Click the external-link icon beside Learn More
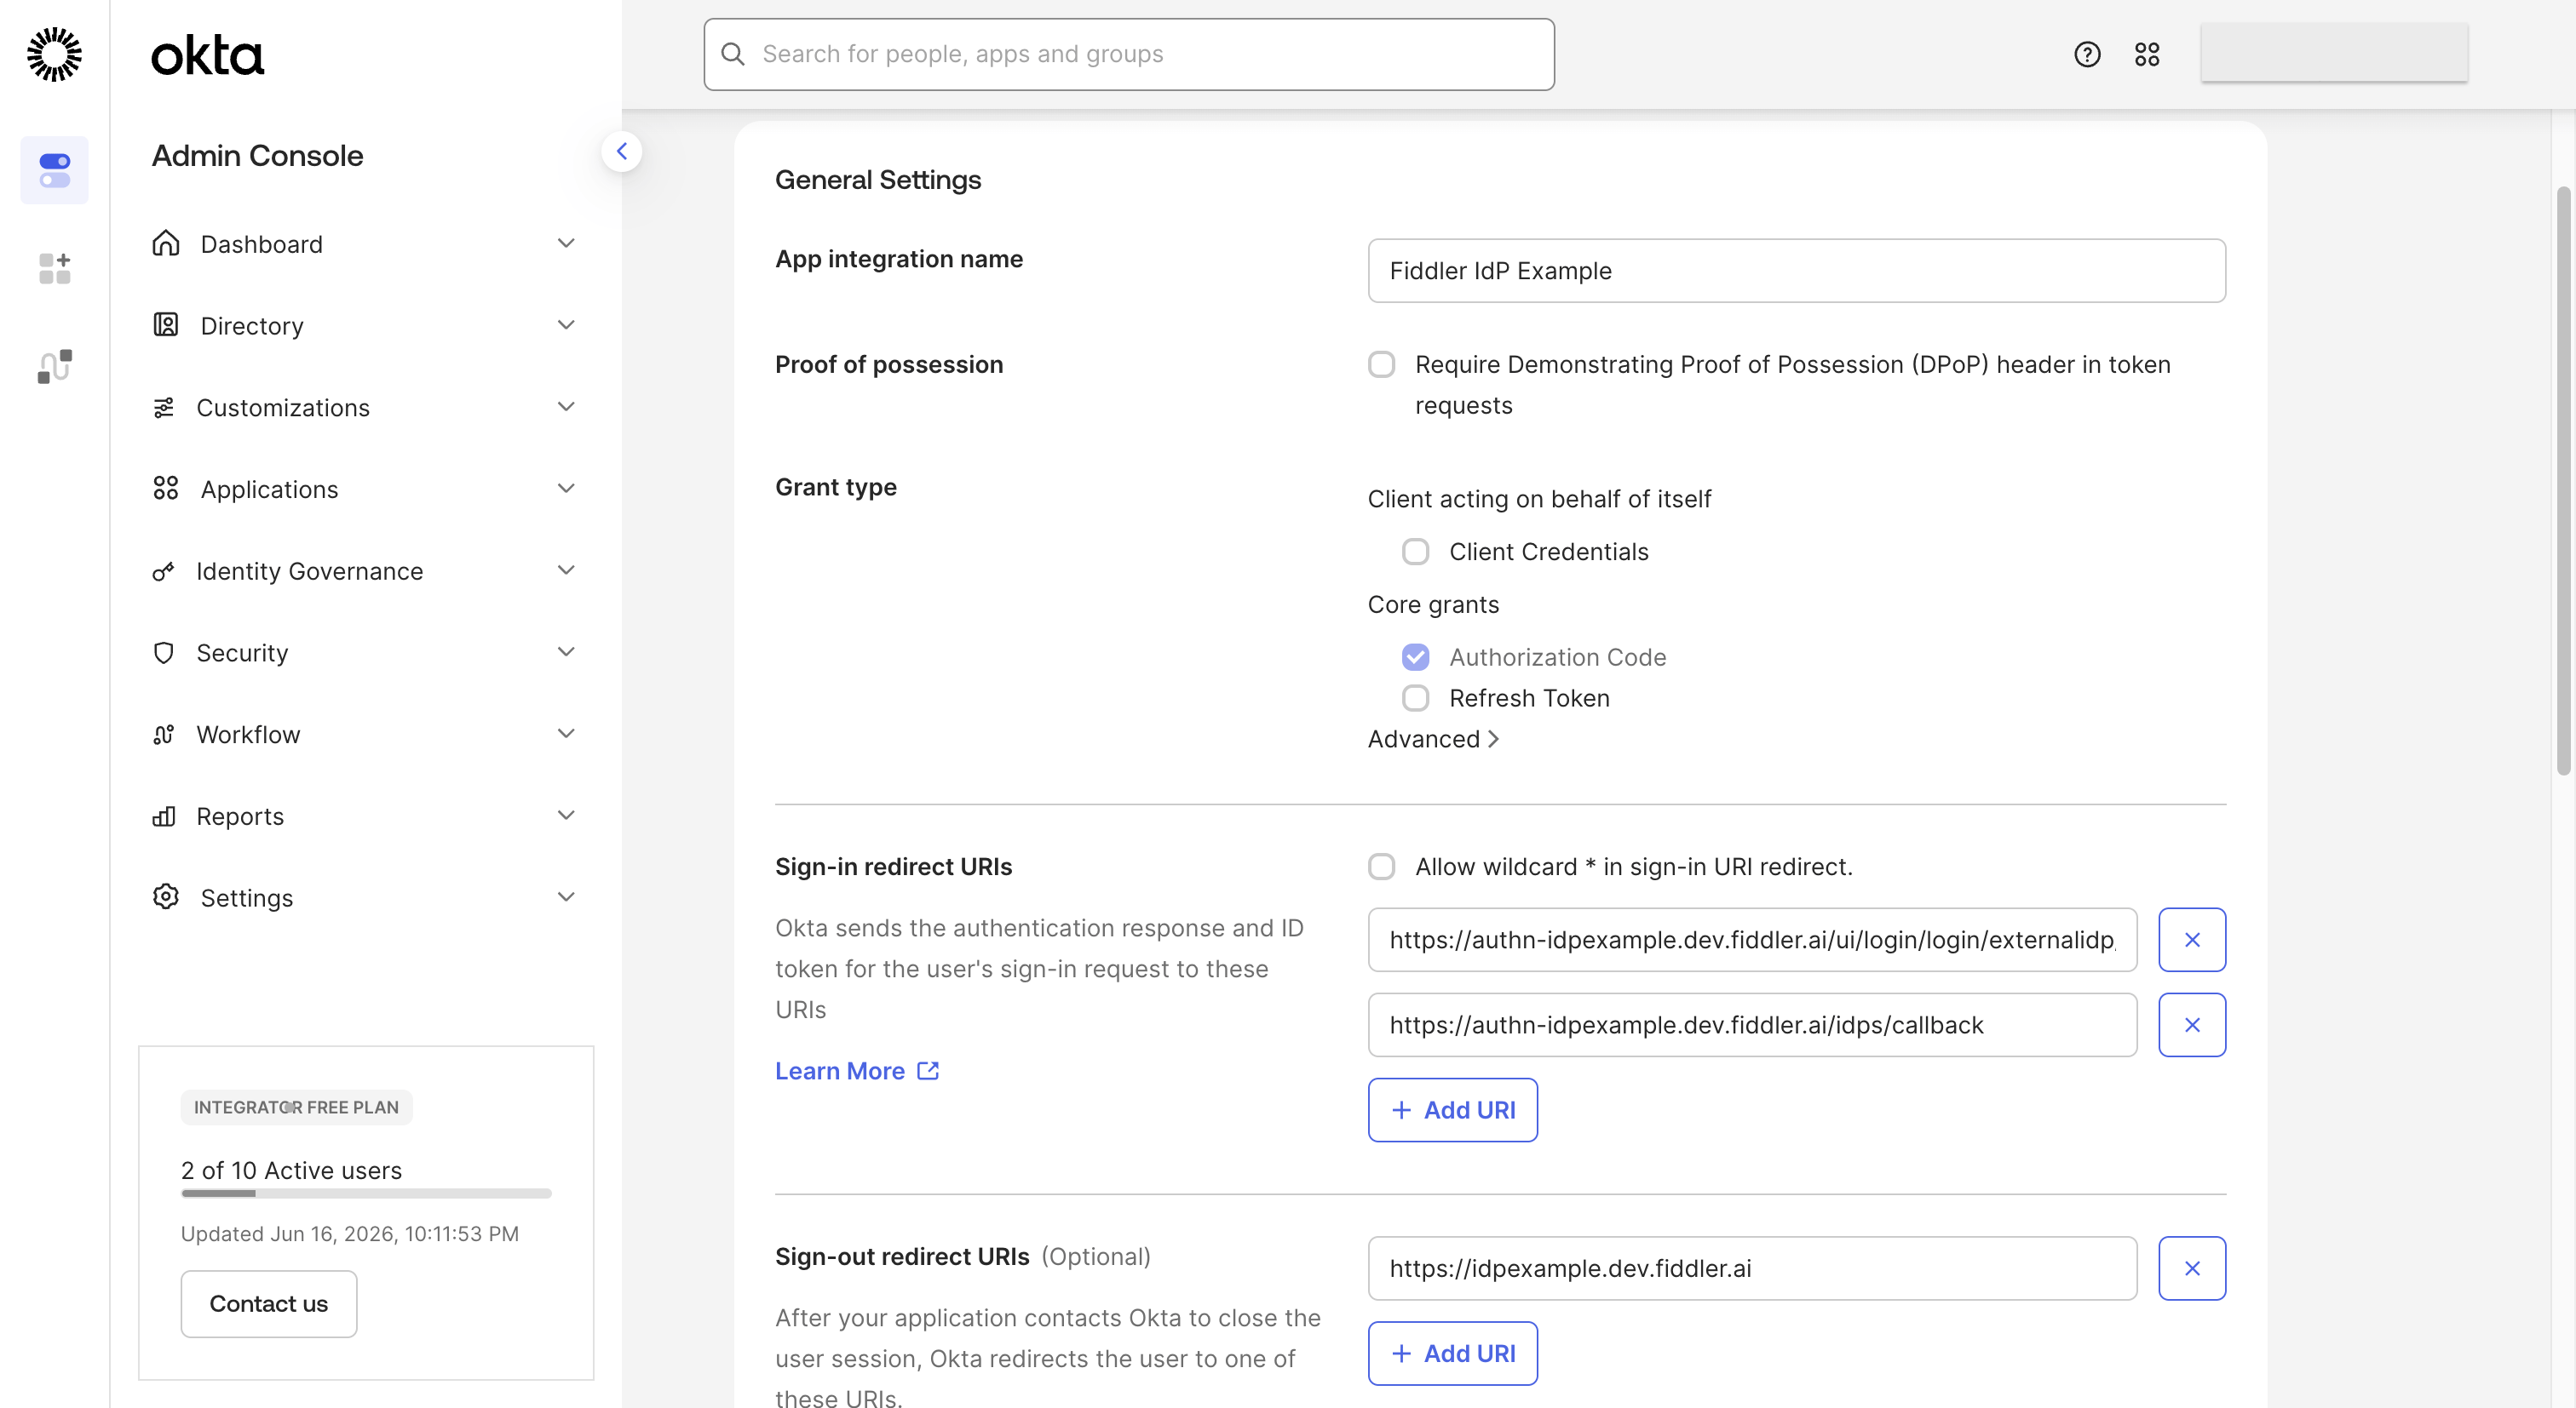2576x1408 pixels. pyautogui.click(x=928, y=1070)
